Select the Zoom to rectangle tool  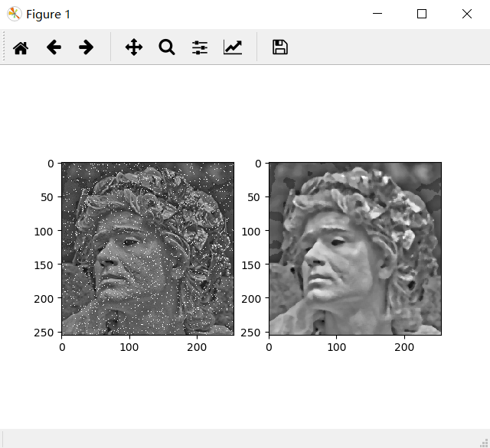[x=167, y=47]
